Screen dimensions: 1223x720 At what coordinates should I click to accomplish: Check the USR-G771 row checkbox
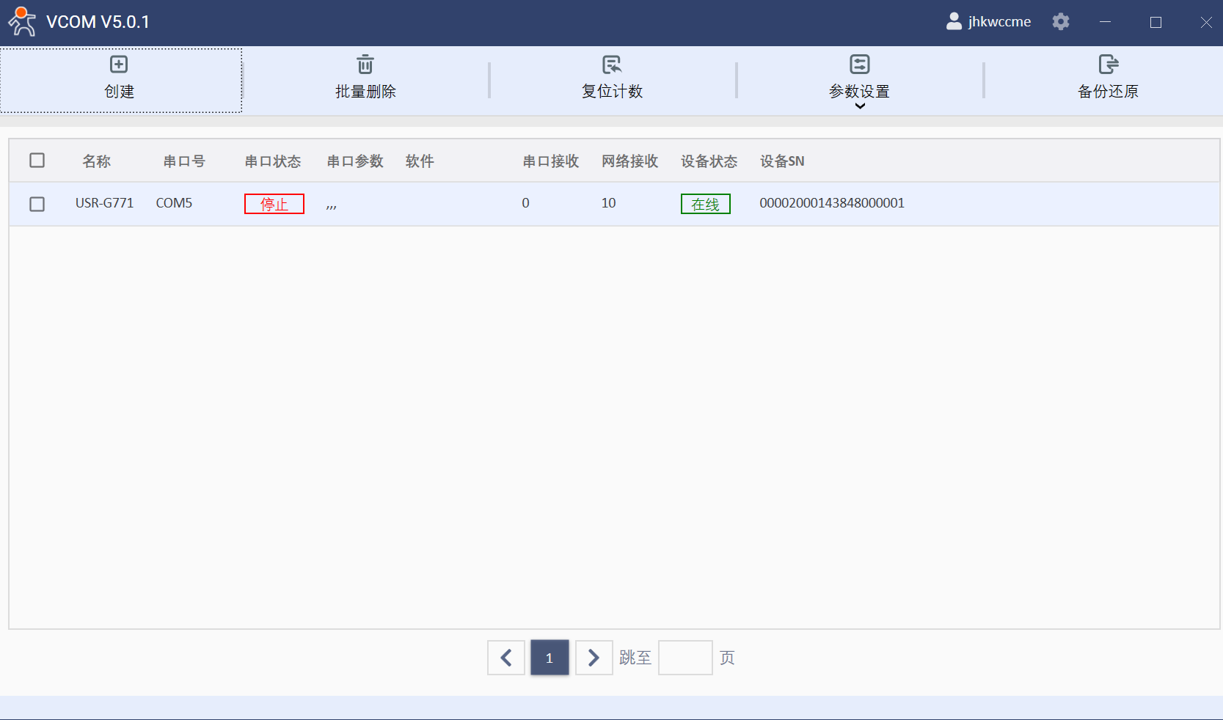pyautogui.click(x=37, y=204)
